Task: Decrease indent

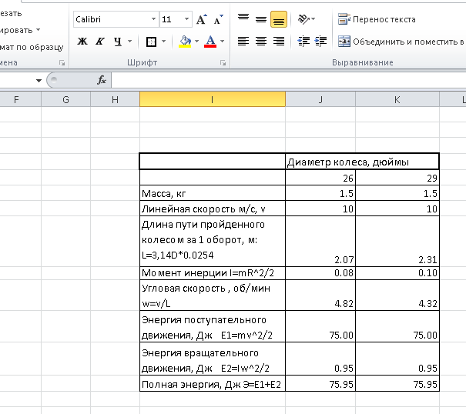Action: 303,42
